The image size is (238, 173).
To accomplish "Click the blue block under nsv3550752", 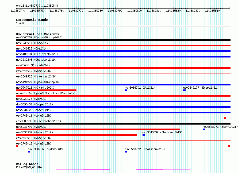I will coord(126,152).
